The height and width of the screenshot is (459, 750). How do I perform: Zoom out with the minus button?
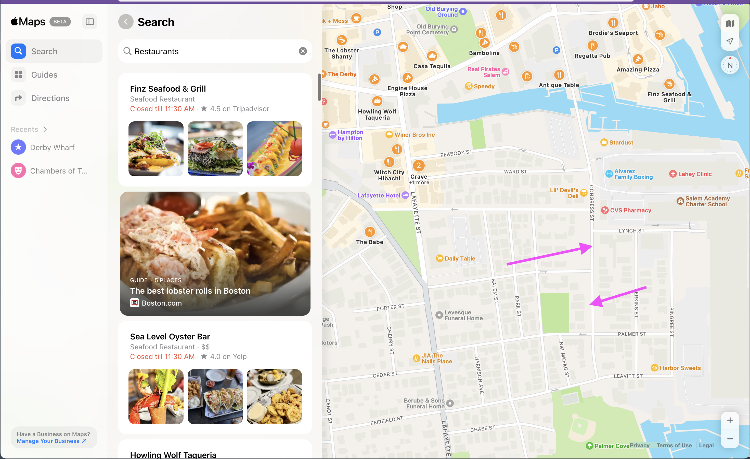pyautogui.click(x=730, y=439)
